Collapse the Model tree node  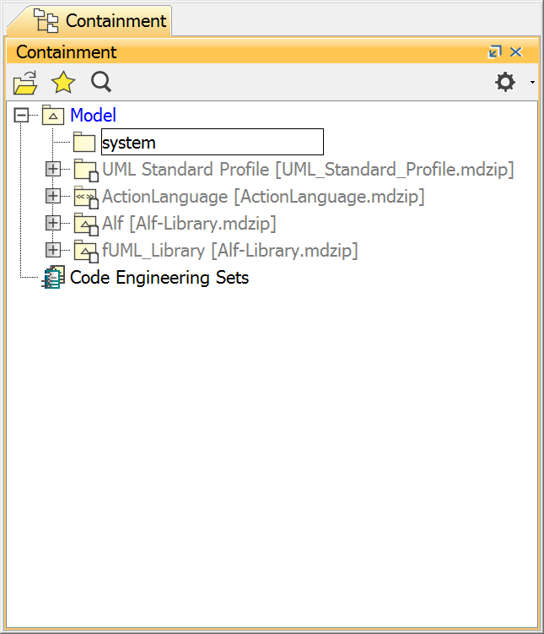coord(22,116)
